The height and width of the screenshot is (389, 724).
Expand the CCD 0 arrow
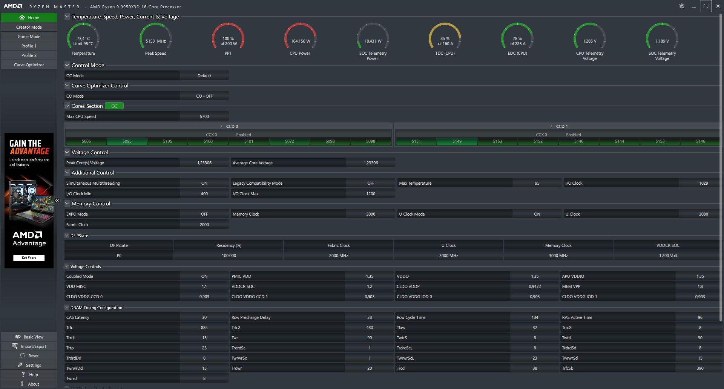221,126
